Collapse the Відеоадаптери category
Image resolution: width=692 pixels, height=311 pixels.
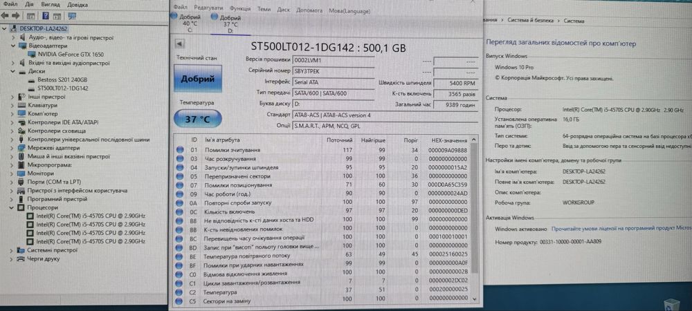(12, 46)
